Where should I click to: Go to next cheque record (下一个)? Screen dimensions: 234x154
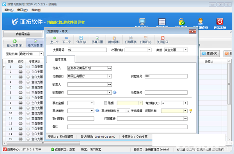[67, 40]
